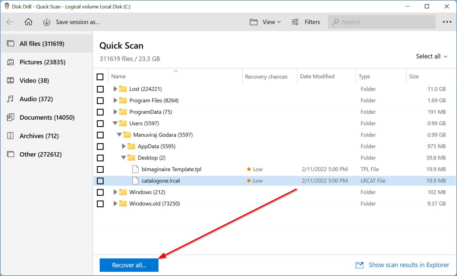
Task: Show All files (311619) category
Action: [x=47, y=44]
